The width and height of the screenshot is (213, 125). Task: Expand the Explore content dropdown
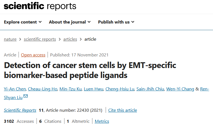click(x=23, y=22)
